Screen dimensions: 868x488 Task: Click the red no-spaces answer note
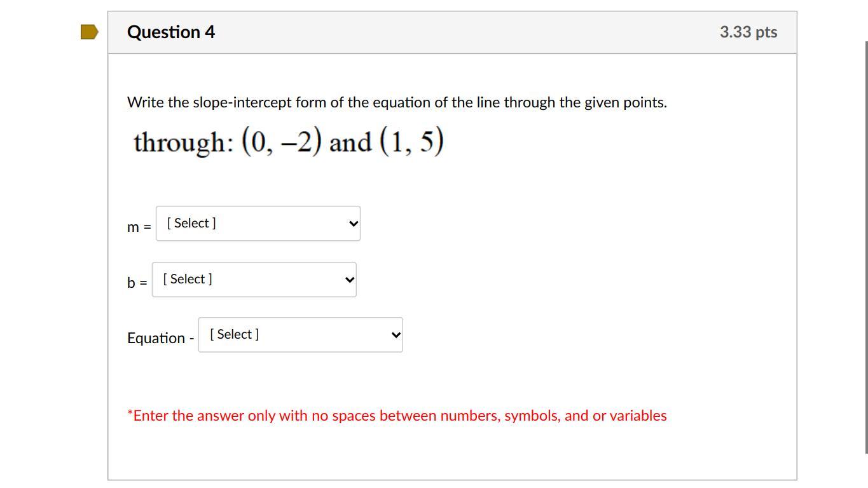pyautogui.click(x=397, y=416)
